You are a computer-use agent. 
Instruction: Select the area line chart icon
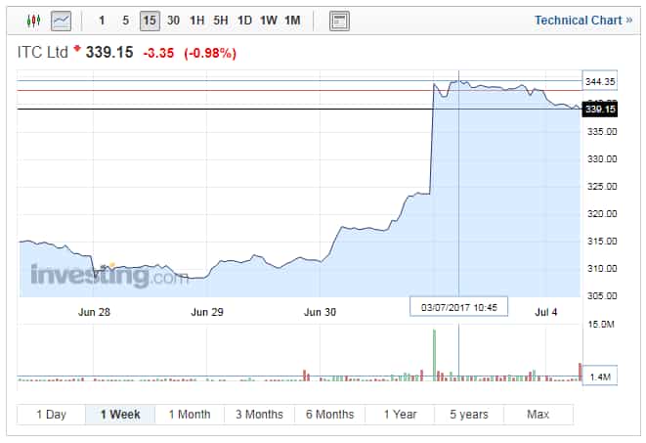[x=61, y=21]
